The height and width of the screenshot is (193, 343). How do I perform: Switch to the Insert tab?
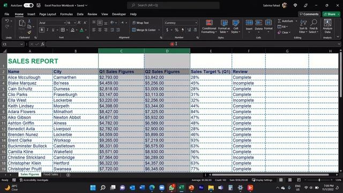click(31, 14)
